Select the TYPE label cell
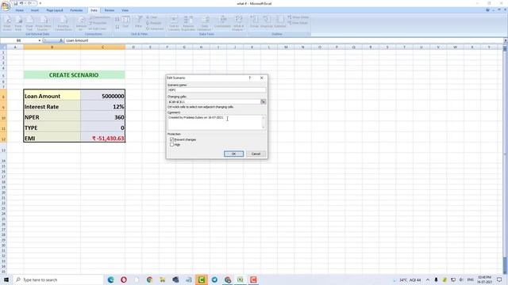Image resolution: width=508 pixels, height=285 pixels. [52, 127]
